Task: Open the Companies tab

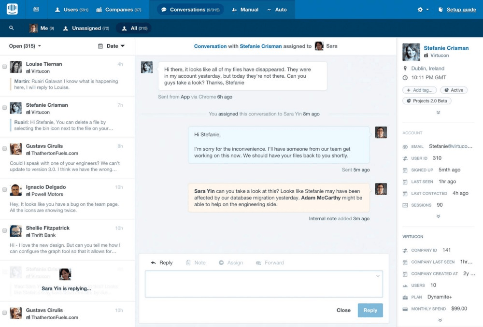Action: (119, 10)
